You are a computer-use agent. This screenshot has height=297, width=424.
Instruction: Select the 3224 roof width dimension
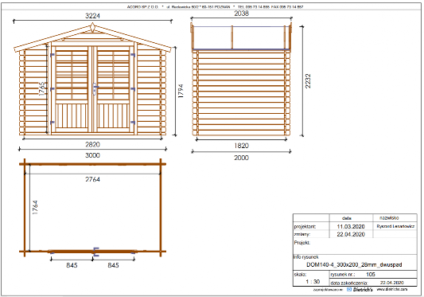(x=92, y=16)
